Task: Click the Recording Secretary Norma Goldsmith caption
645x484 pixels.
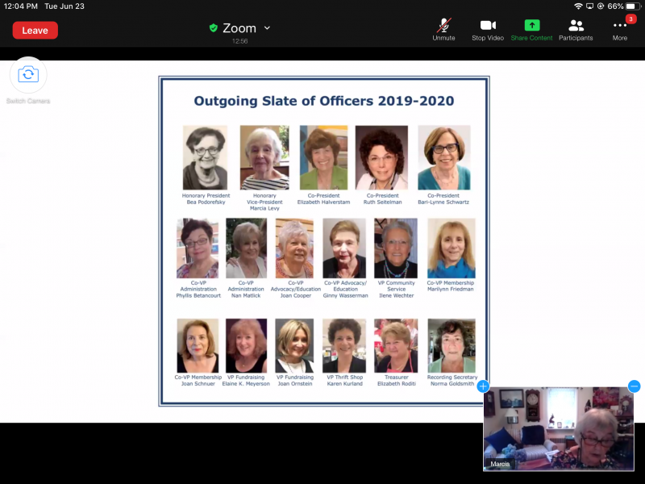Action: coord(452,380)
